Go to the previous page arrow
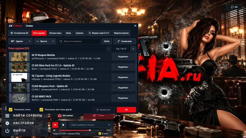246x138 pixels. click(109, 49)
